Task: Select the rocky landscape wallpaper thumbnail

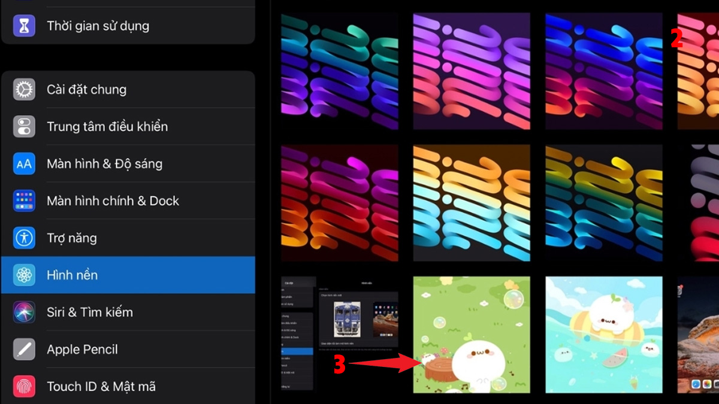Action: (x=698, y=335)
